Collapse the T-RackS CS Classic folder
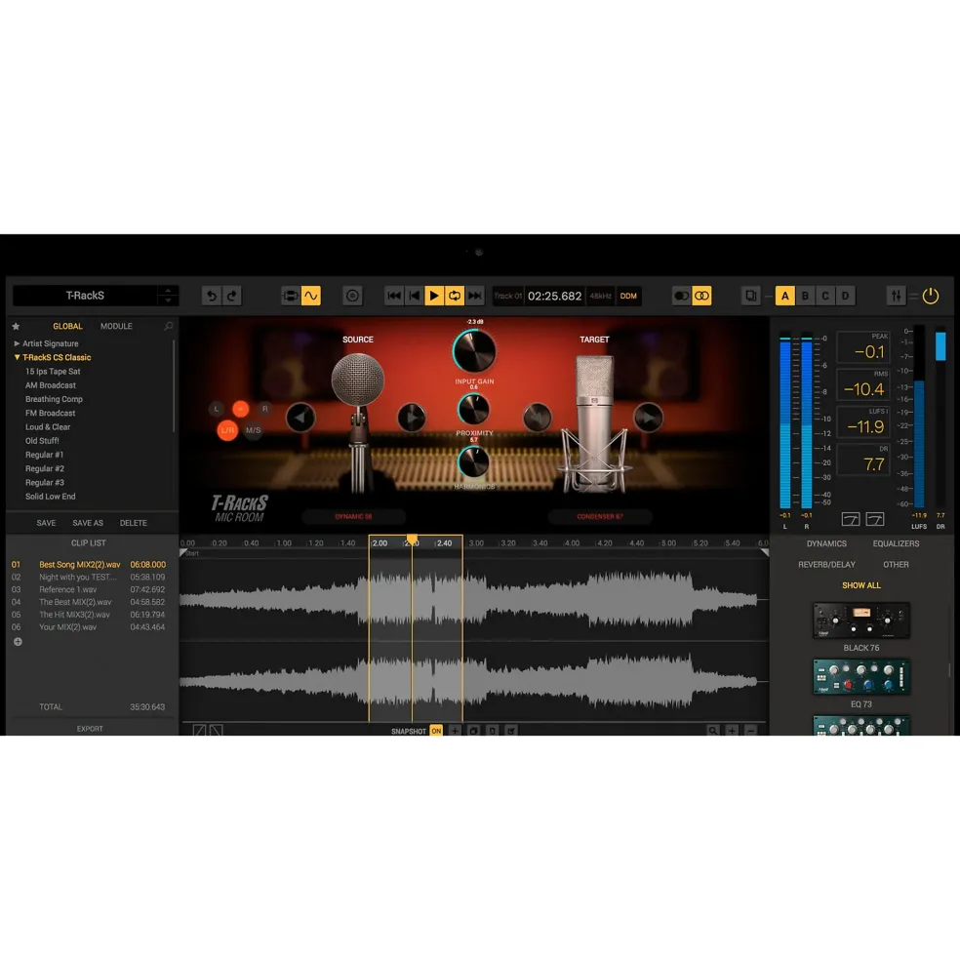Screen dimensions: 960x961 tap(17, 357)
